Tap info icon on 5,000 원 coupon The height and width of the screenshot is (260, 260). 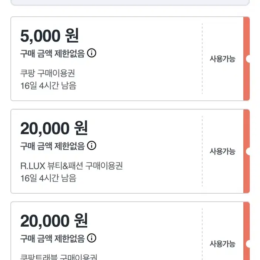click(x=91, y=53)
